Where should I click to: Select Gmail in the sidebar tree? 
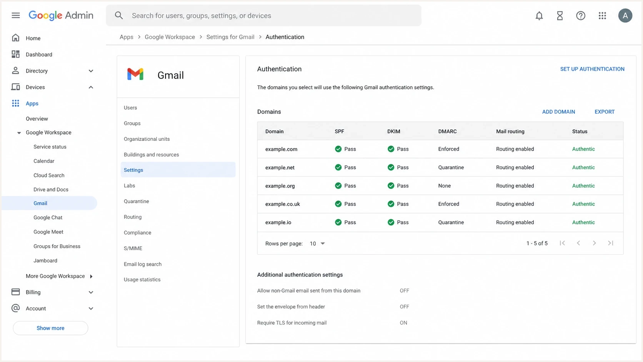(49, 203)
